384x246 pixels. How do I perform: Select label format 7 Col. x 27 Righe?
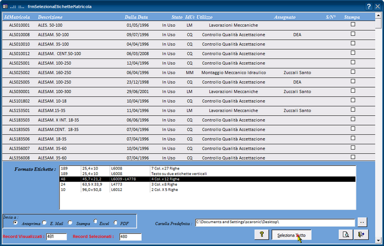pos(208,168)
